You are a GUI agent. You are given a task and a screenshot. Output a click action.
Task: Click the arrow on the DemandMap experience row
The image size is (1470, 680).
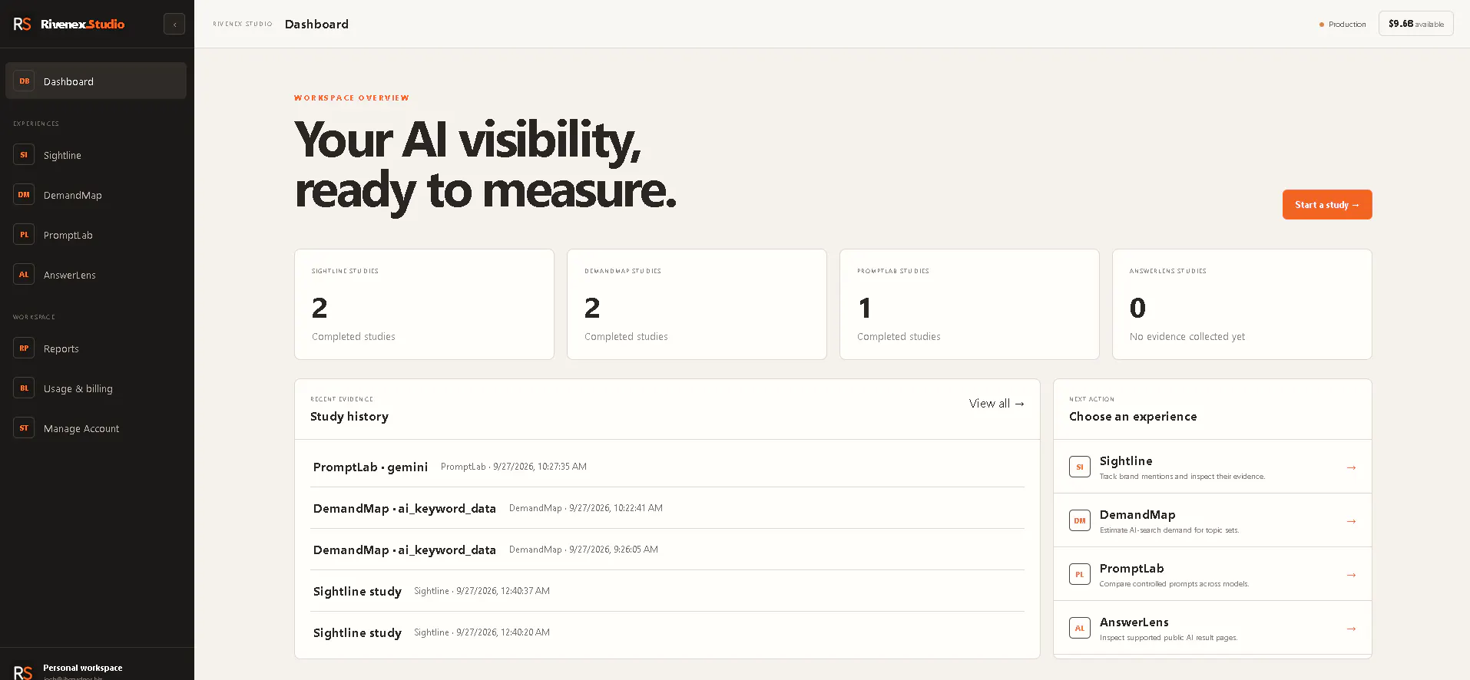[1351, 521]
